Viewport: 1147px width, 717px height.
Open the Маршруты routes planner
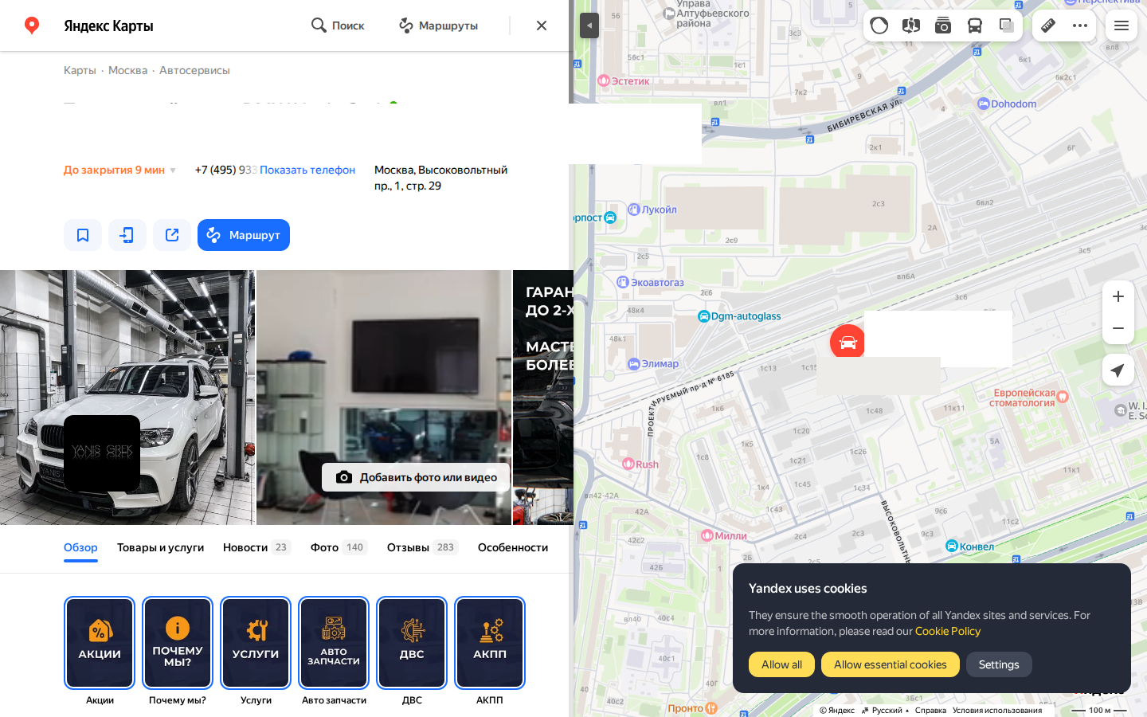tap(438, 25)
